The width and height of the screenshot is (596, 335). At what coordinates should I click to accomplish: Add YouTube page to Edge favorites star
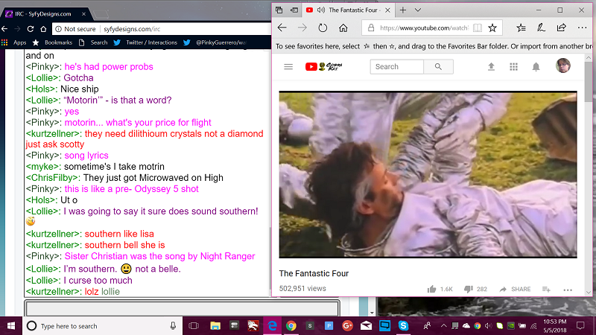tap(492, 28)
